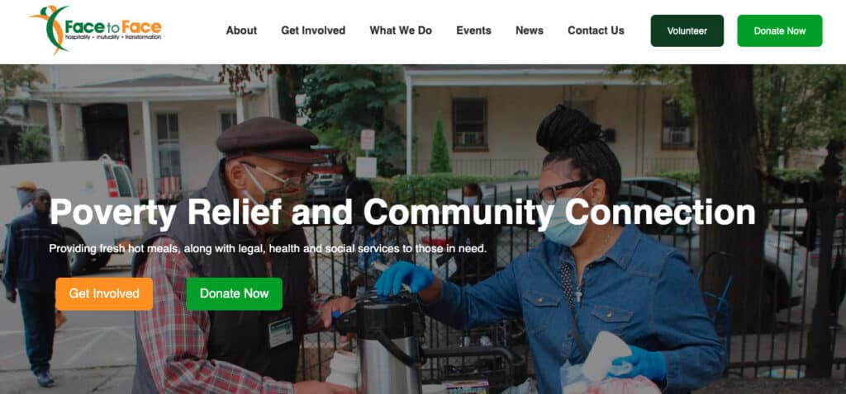846x394 pixels.
Task: Click the man's name badge
Action: coord(281,332)
